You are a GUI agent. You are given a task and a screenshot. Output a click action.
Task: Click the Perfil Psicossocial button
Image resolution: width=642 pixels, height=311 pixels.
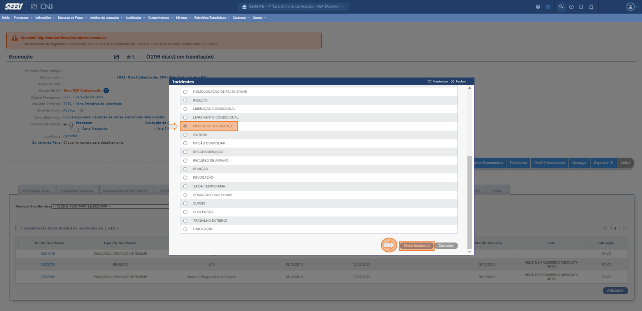coord(549,163)
